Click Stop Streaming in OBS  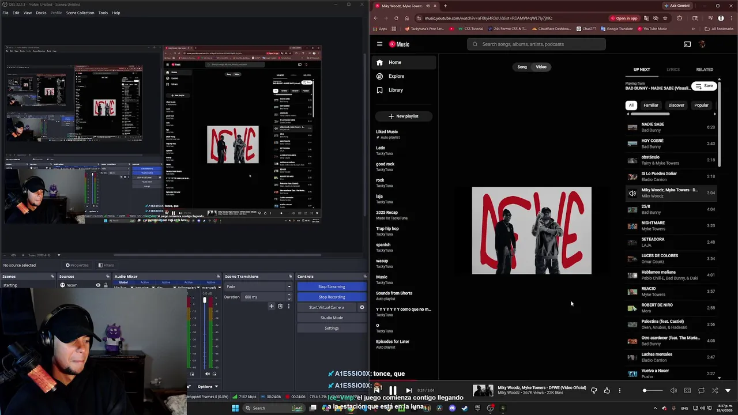click(332, 286)
